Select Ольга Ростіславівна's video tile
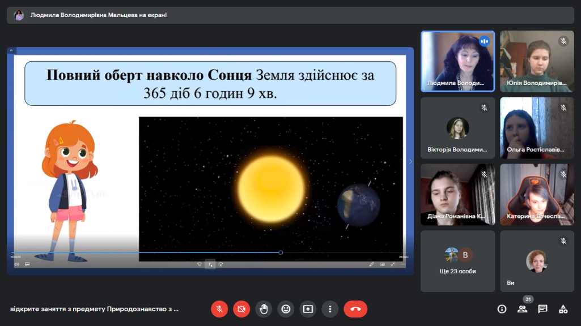The height and width of the screenshot is (326, 581). [537, 128]
